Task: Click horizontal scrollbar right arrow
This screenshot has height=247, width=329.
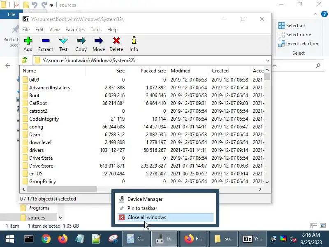Action: (x=260, y=189)
